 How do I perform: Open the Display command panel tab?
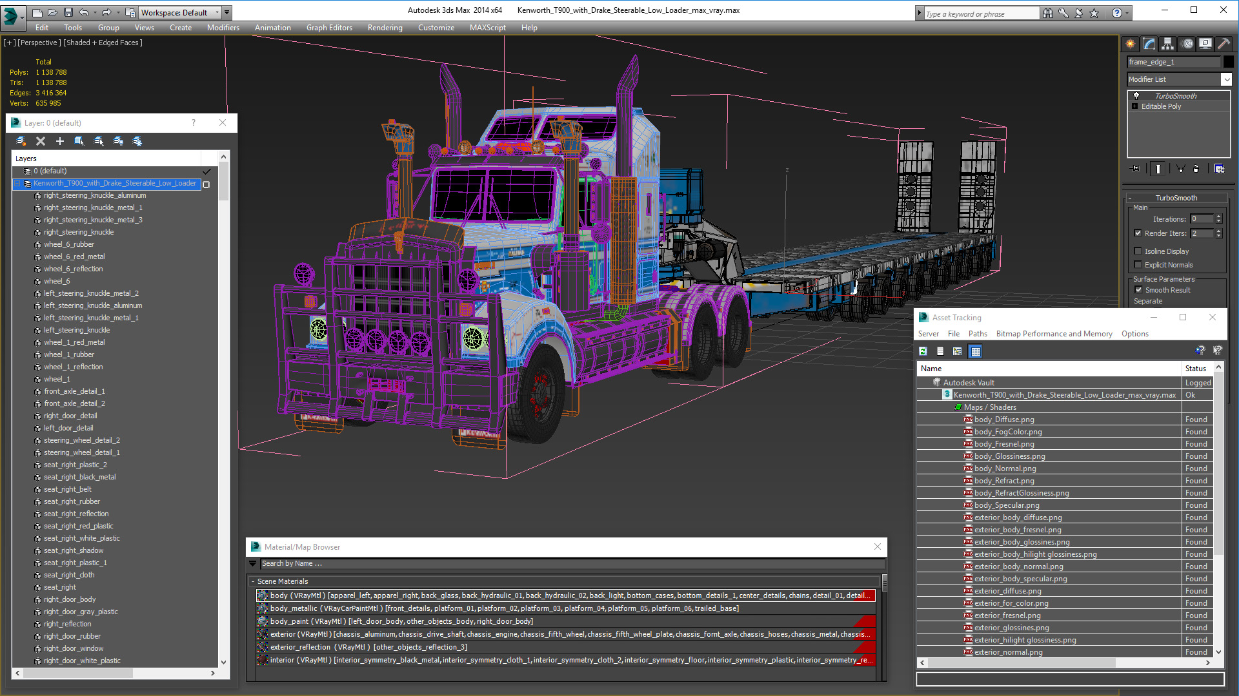[x=1205, y=44]
